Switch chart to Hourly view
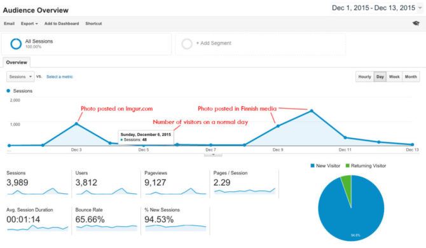 point(364,76)
